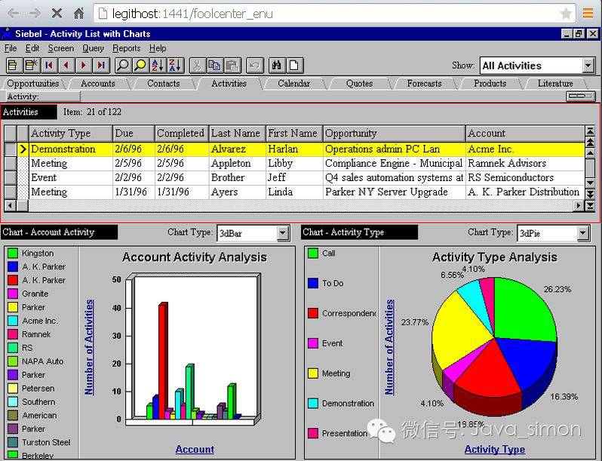Click the yellow Meeting legend swatch
602x461 pixels.
pos(313,373)
